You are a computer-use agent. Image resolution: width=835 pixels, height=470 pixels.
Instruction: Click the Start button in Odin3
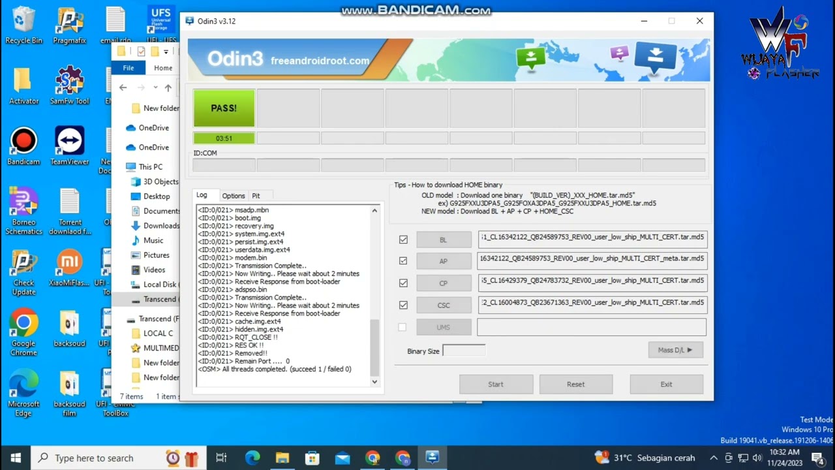pos(496,384)
